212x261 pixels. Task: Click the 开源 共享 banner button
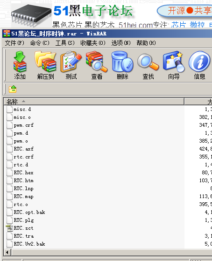[x=184, y=11]
